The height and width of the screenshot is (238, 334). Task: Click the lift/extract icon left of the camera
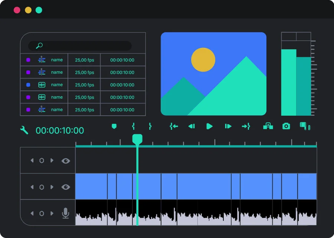tap(268, 126)
